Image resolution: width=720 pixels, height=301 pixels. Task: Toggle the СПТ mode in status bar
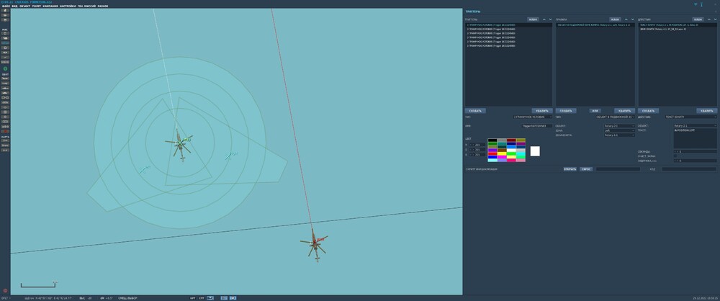click(x=201, y=298)
